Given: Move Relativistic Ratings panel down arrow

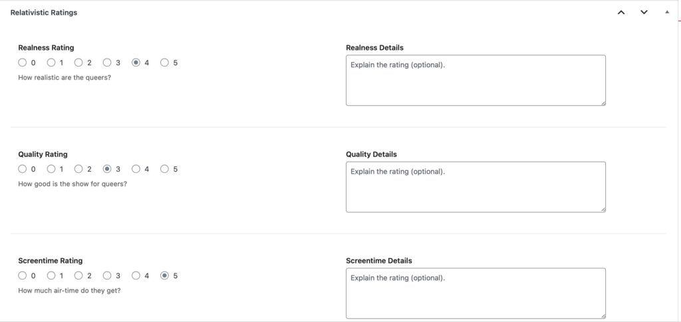Looking at the screenshot, I should pos(644,12).
